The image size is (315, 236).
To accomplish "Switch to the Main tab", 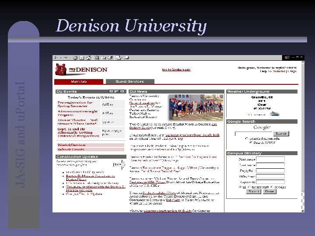I will 79,81.
